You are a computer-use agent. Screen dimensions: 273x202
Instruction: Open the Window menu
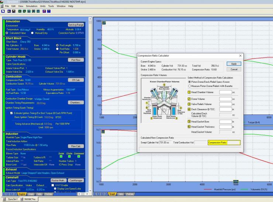(61, 6)
